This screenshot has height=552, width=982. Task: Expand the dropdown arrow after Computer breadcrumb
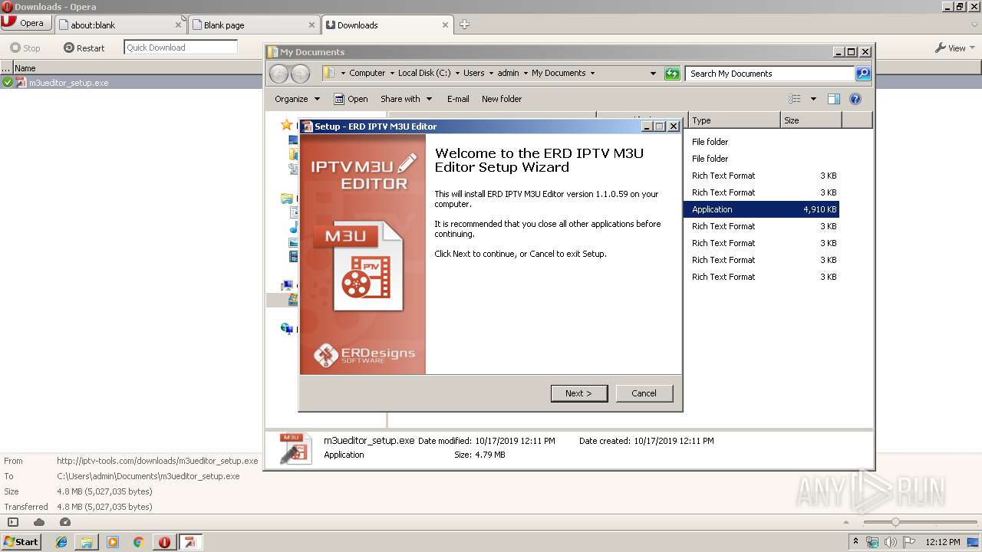pos(392,74)
